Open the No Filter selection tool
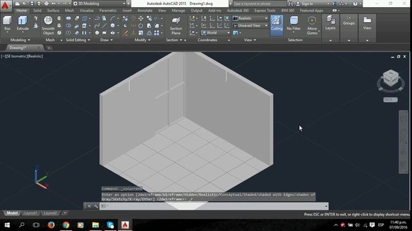 coord(294,24)
